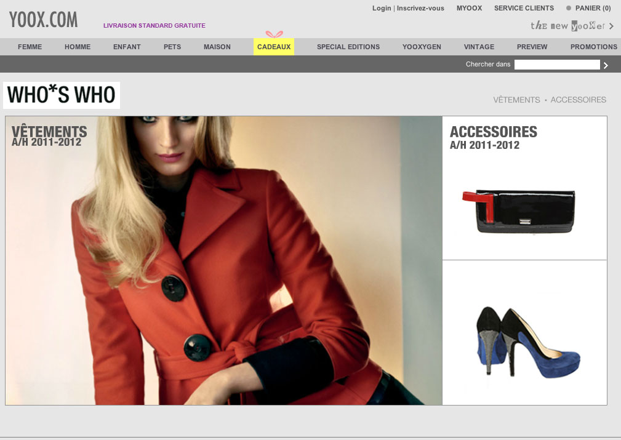Open the YOOXYGEN section
Screen dimensions: 621x440
pyautogui.click(x=422, y=47)
